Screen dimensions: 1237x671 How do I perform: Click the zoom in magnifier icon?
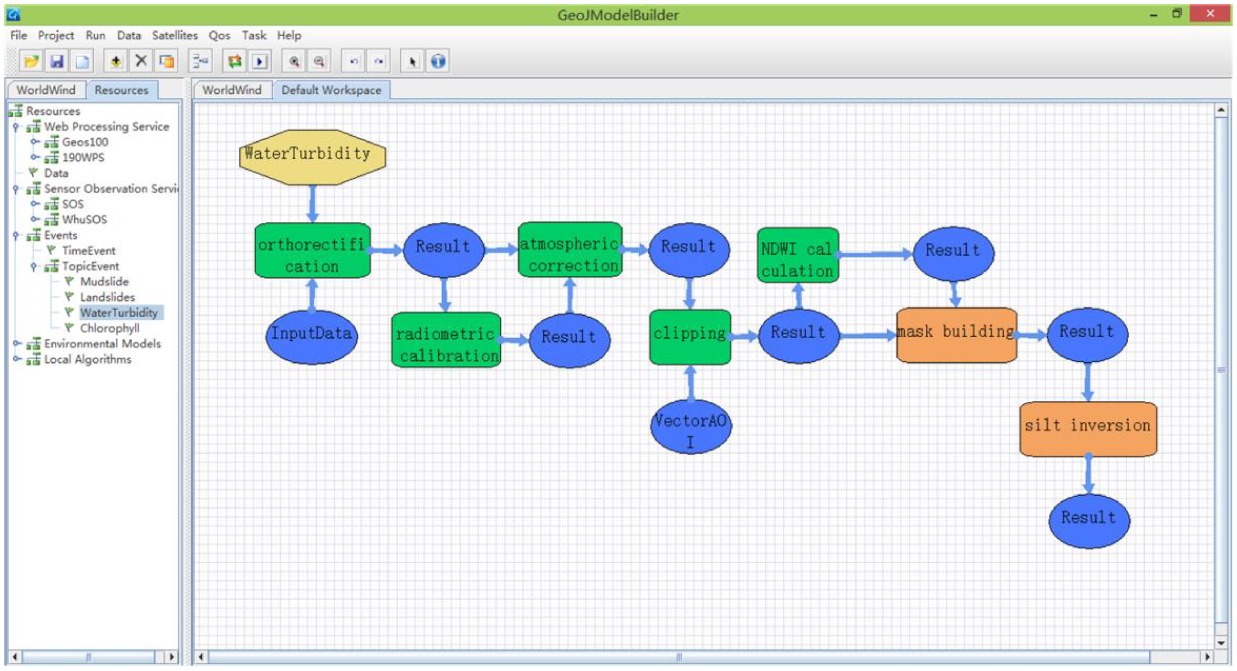click(294, 61)
